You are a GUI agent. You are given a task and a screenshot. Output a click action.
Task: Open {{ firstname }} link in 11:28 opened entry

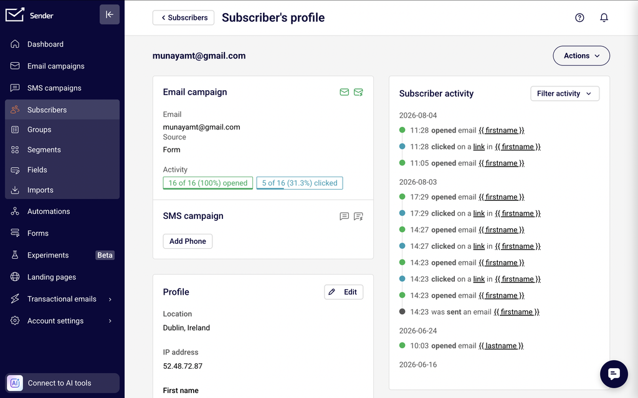pos(502,131)
